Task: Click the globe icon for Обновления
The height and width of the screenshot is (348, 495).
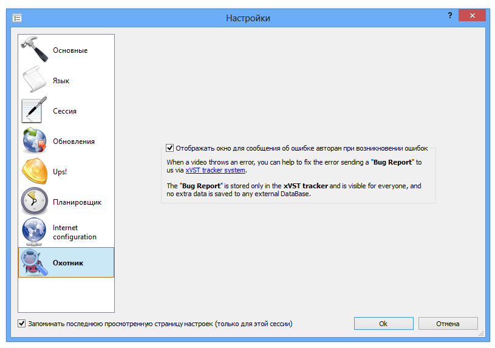Action: [x=35, y=140]
